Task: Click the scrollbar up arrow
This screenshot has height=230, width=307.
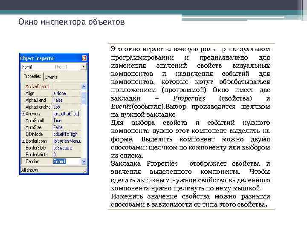Action: pyautogui.click(x=84, y=86)
